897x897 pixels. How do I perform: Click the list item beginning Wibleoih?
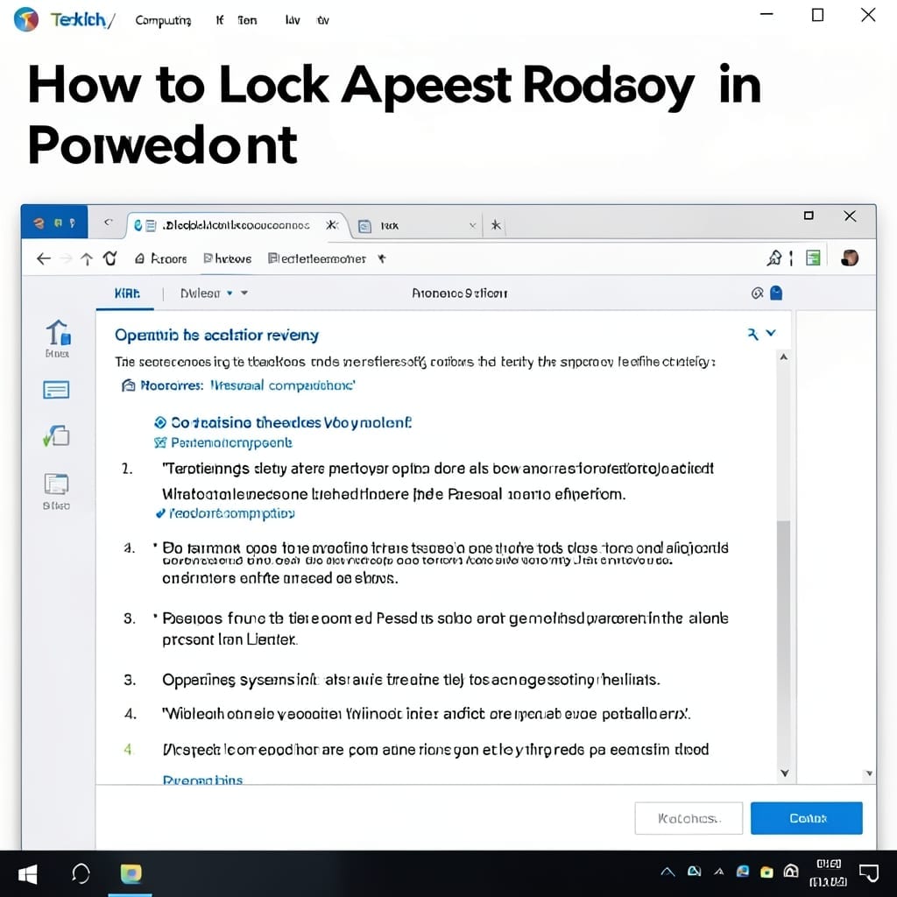(427, 714)
